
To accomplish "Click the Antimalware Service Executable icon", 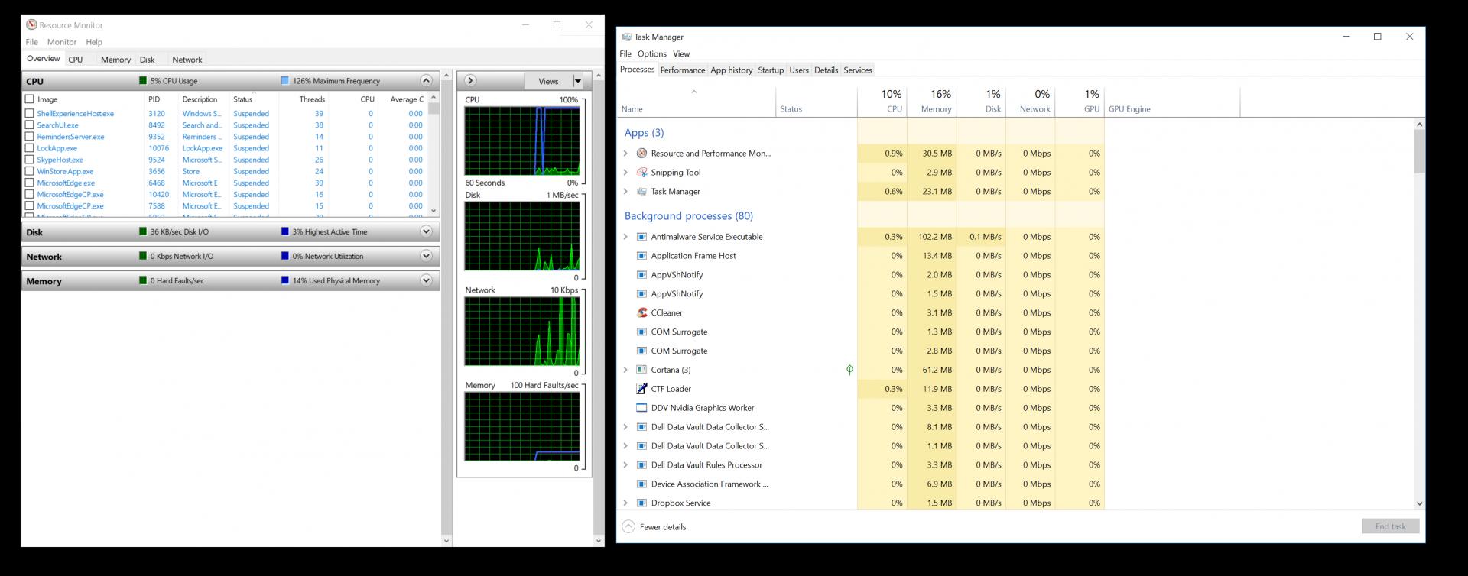I will pyautogui.click(x=641, y=237).
